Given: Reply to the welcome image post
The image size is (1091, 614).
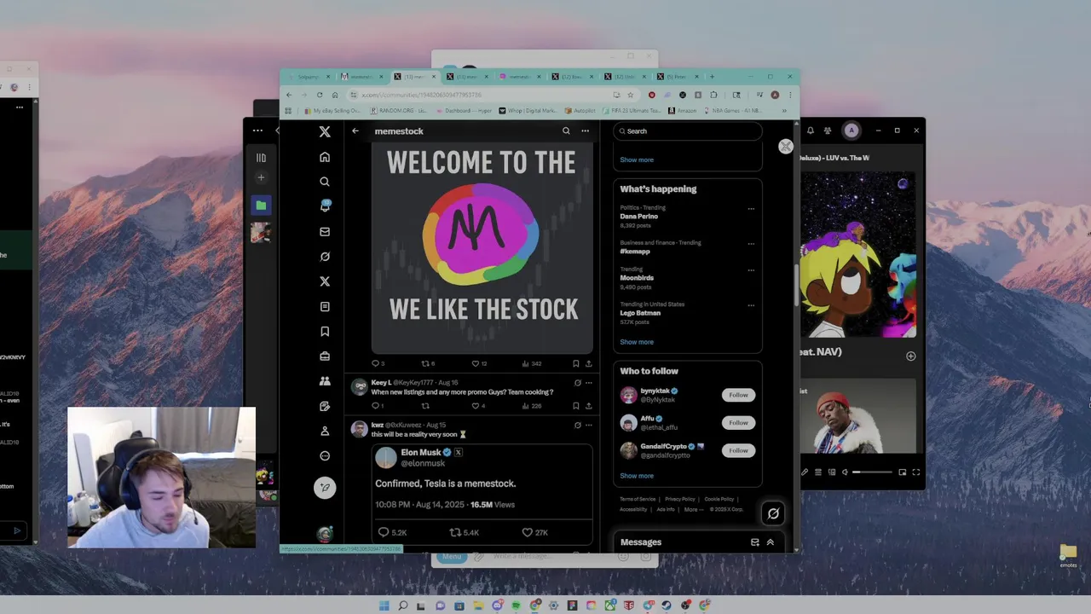Looking at the screenshot, I should coord(376,363).
